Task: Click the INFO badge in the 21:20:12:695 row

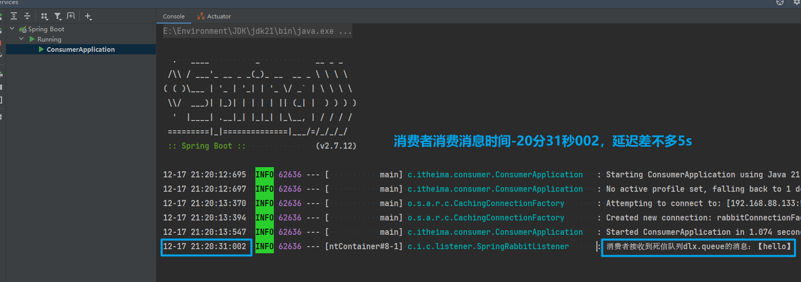Action: 265,175
